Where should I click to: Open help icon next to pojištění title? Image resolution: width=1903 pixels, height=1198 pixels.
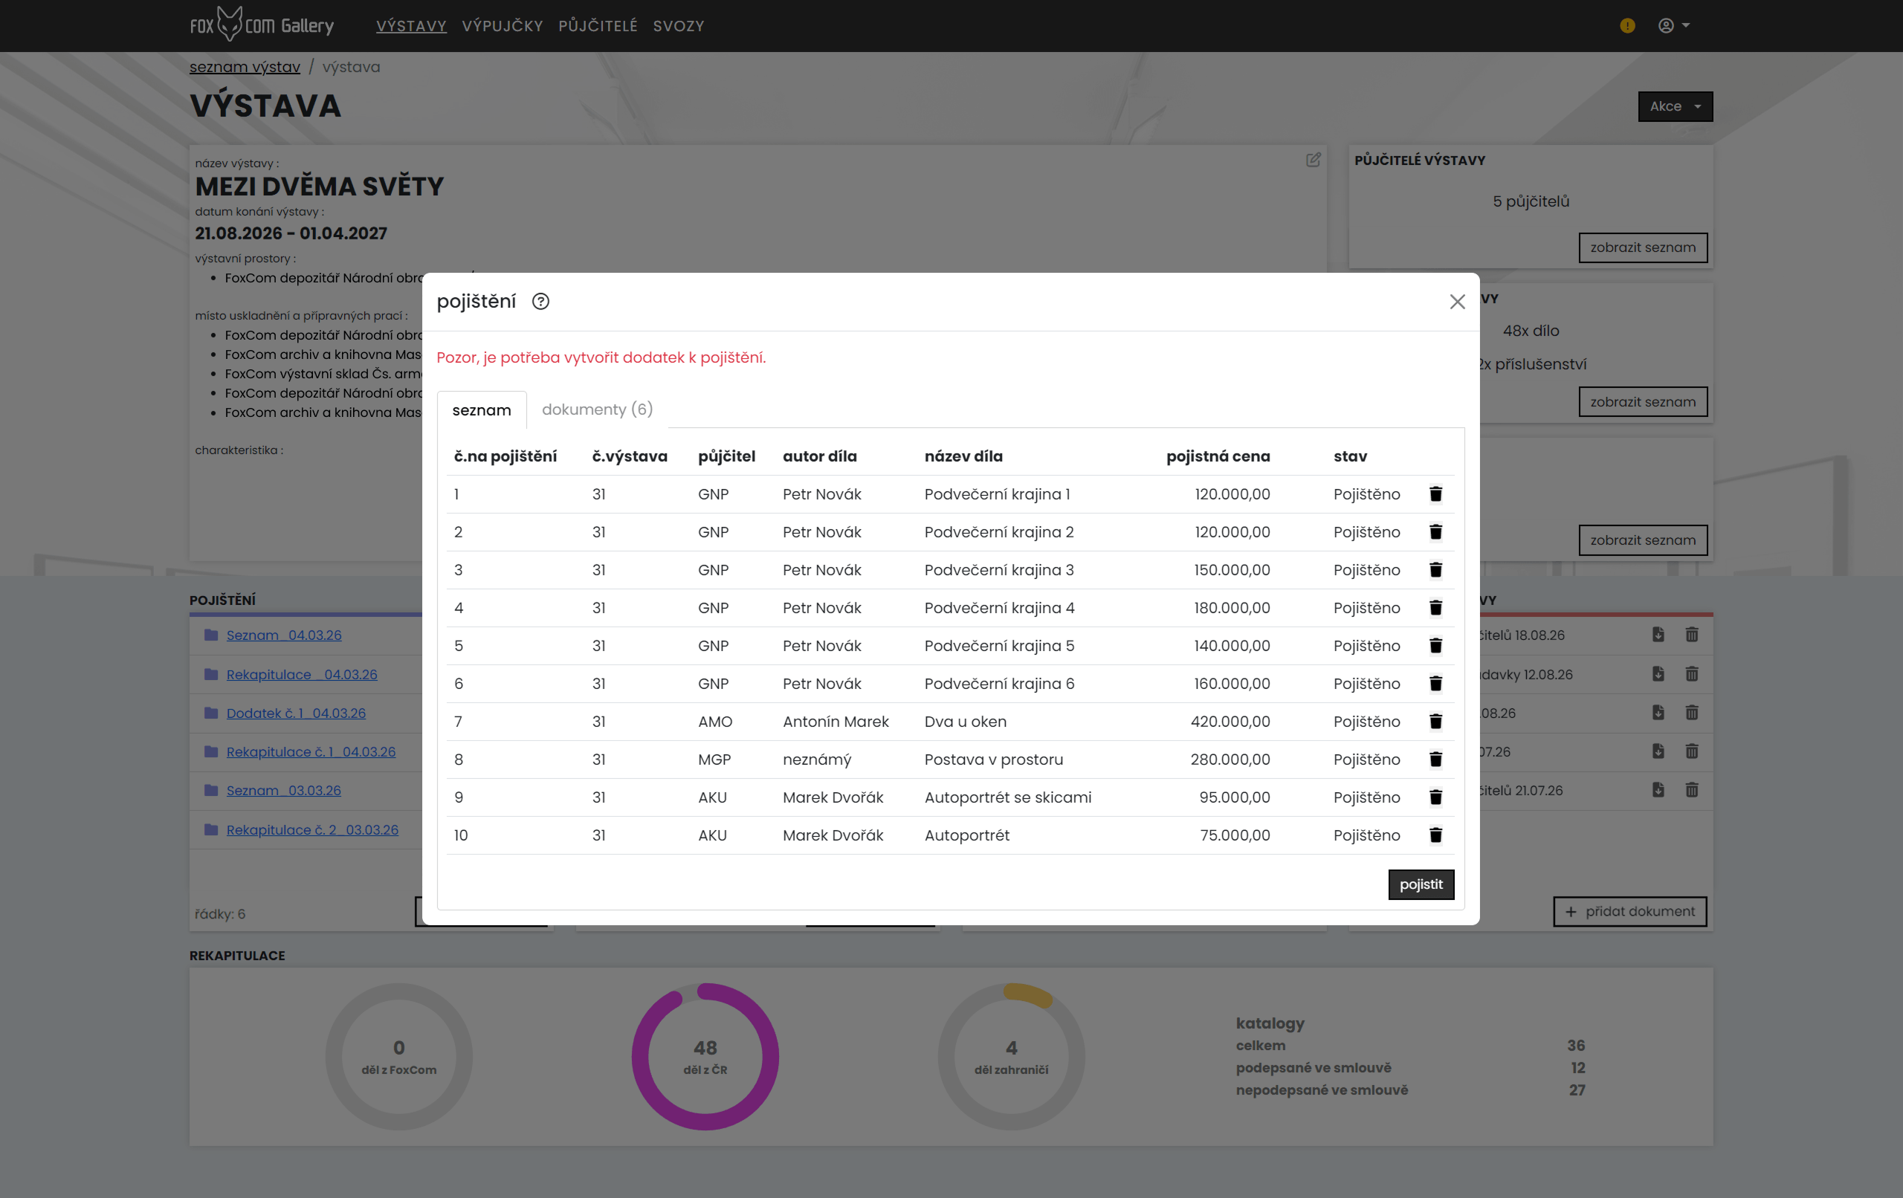pyautogui.click(x=540, y=301)
